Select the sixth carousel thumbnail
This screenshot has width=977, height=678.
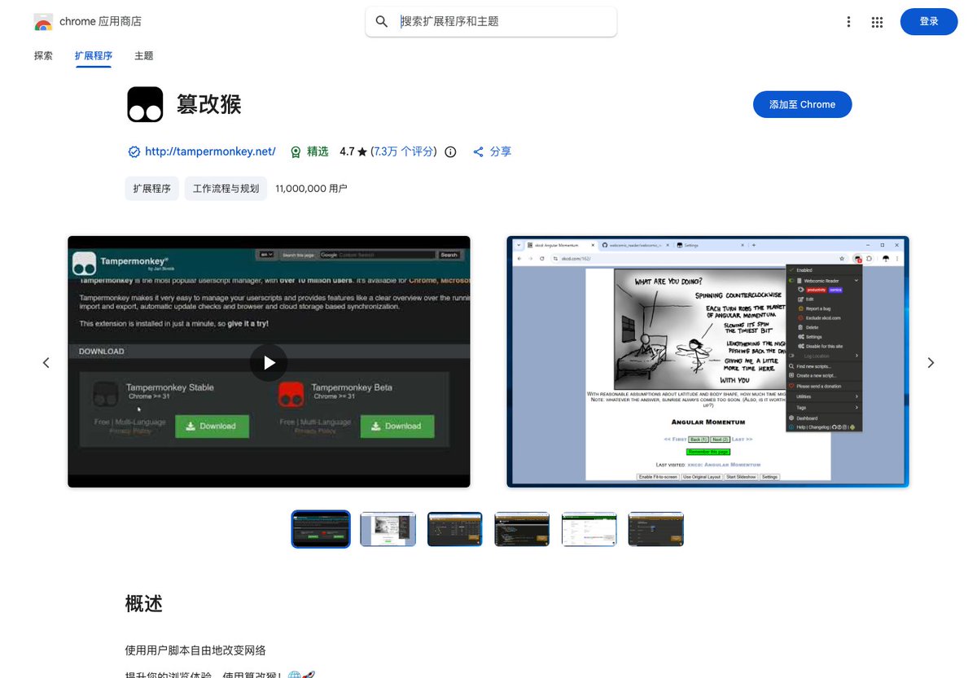click(655, 529)
